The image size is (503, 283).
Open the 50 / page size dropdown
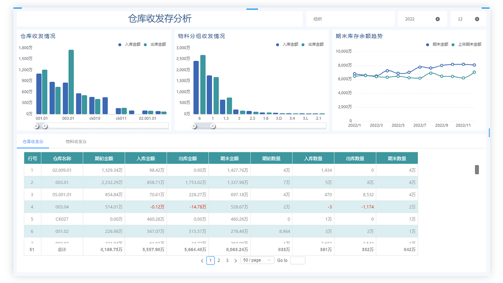tap(257, 260)
